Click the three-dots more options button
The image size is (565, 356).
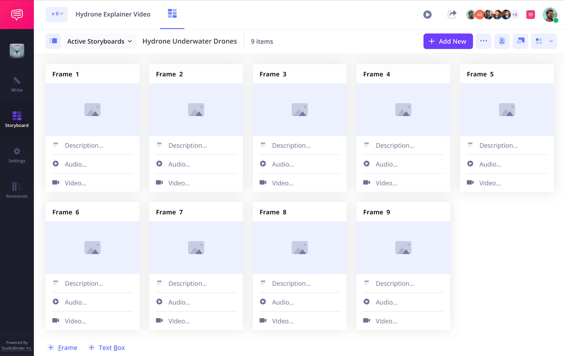[x=483, y=41]
